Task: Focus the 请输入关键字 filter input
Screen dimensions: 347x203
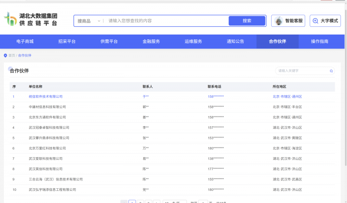Action: pos(301,71)
